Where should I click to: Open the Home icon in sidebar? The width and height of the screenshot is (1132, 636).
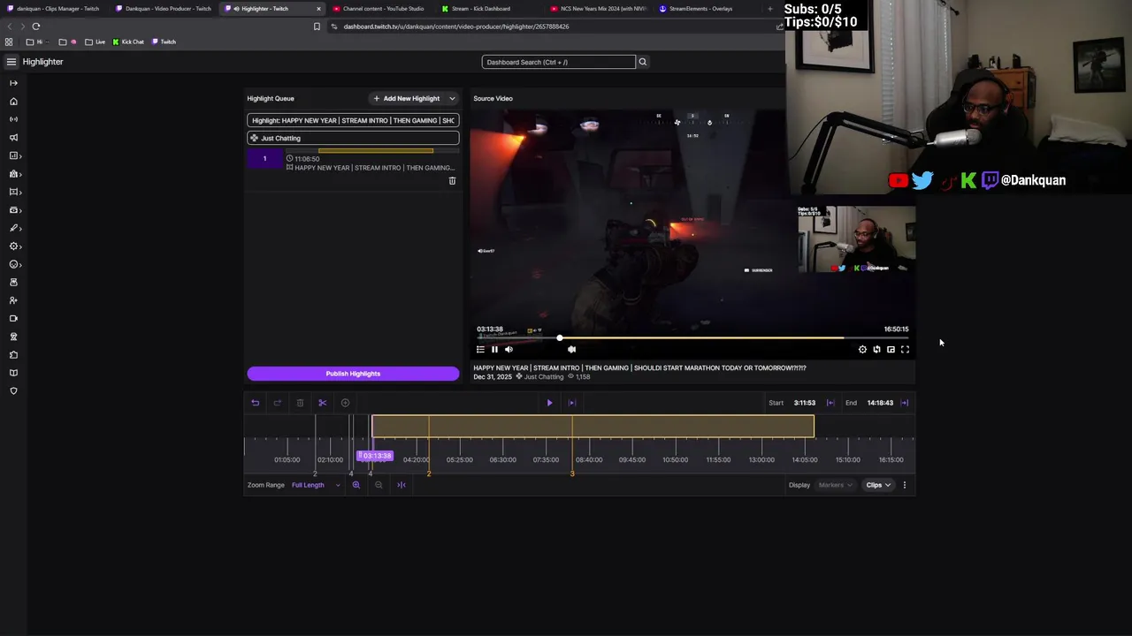click(13, 102)
